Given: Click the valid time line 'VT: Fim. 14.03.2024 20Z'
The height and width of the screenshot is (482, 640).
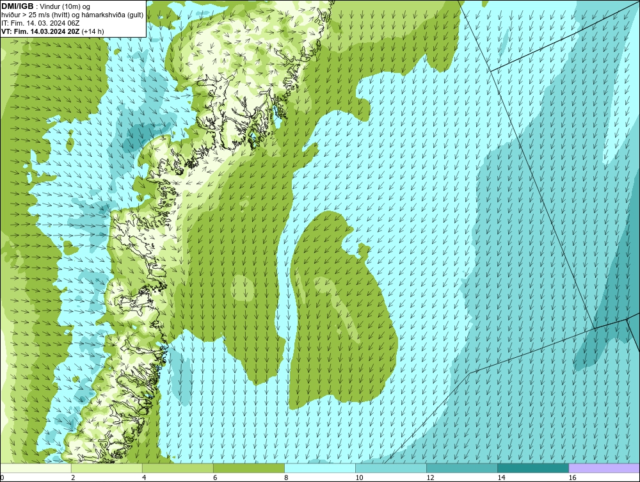Looking at the screenshot, I should tap(41, 31).
